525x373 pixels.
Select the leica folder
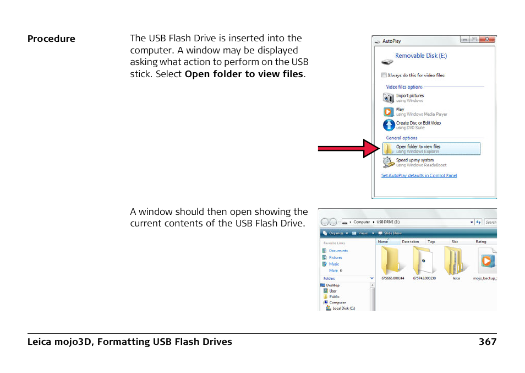[455, 263]
